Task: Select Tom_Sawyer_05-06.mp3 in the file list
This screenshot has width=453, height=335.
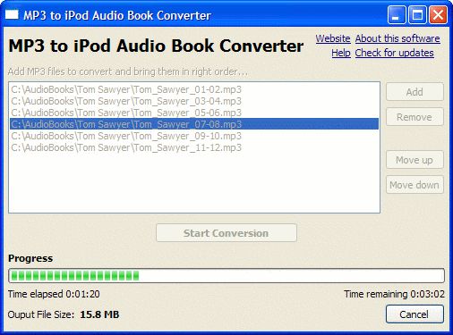Action: 194,113
